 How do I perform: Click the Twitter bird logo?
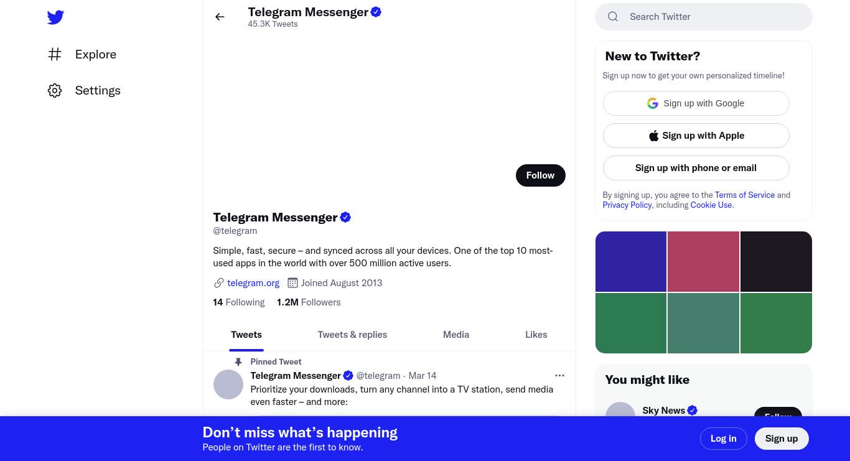pos(55,17)
